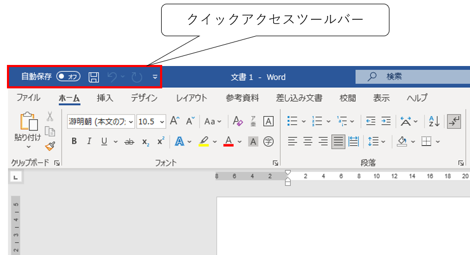
Task: Apply Bold formatting
Action: click(74, 141)
